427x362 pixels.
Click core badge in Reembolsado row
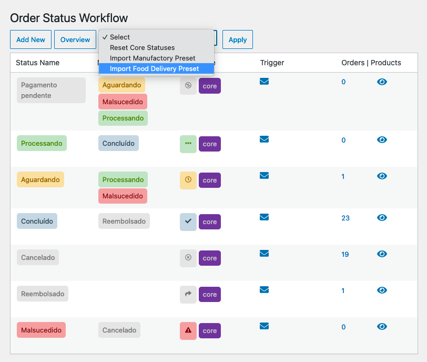(x=210, y=294)
